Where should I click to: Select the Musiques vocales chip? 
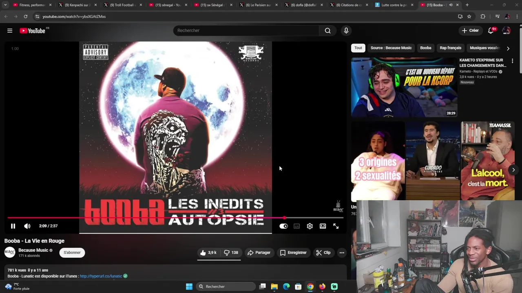pyautogui.click(x=484, y=48)
